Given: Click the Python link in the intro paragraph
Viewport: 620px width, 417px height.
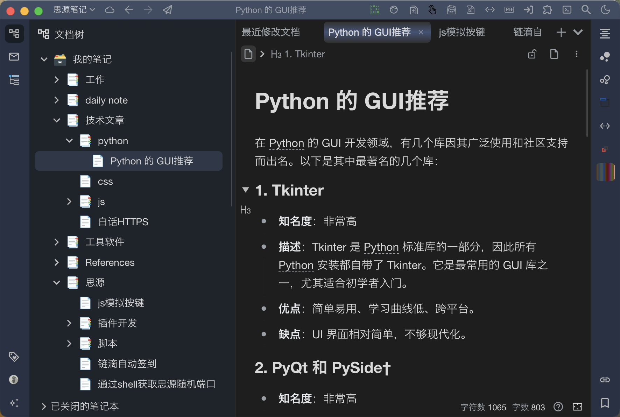Looking at the screenshot, I should point(286,143).
